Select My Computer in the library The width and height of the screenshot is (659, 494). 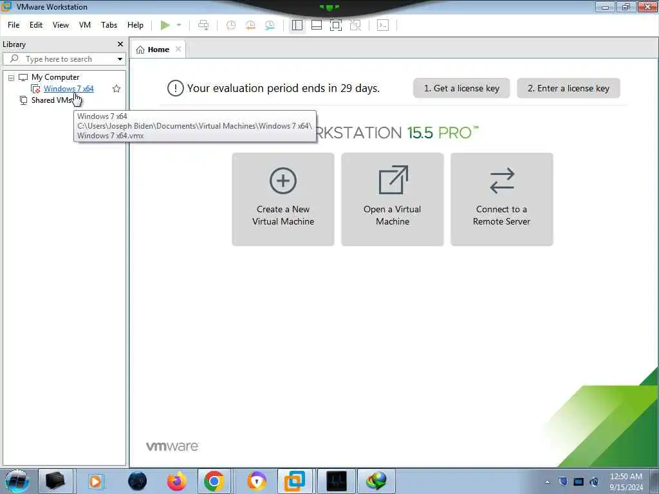click(55, 77)
